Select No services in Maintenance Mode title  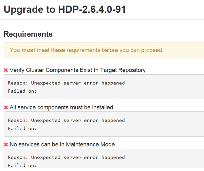point(62,144)
